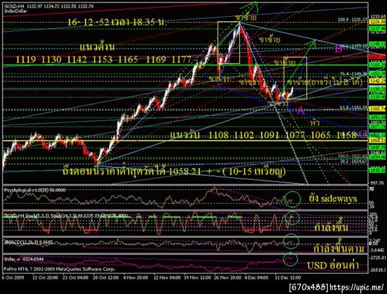This screenshot has width=387, height=294.
Task: Click the green 1047.78 price tag
Action: click(x=377, y=148)
